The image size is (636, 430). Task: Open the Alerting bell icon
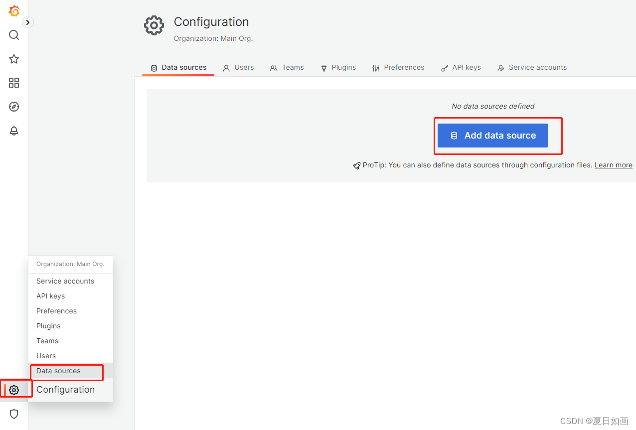pos(14,131)
